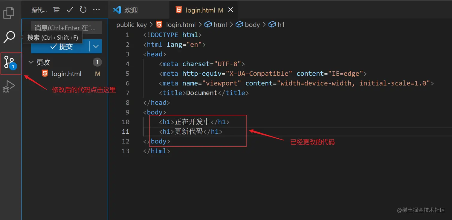Open the Explorer sidebar
Viewport: 452px width, 220px height.
point(9,13)
